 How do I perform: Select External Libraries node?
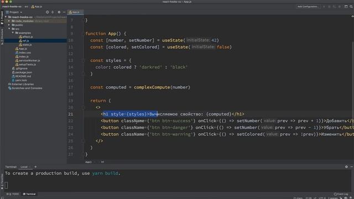pos(21,84)
